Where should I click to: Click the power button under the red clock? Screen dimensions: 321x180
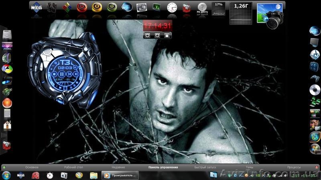click(x=148, y=36)
